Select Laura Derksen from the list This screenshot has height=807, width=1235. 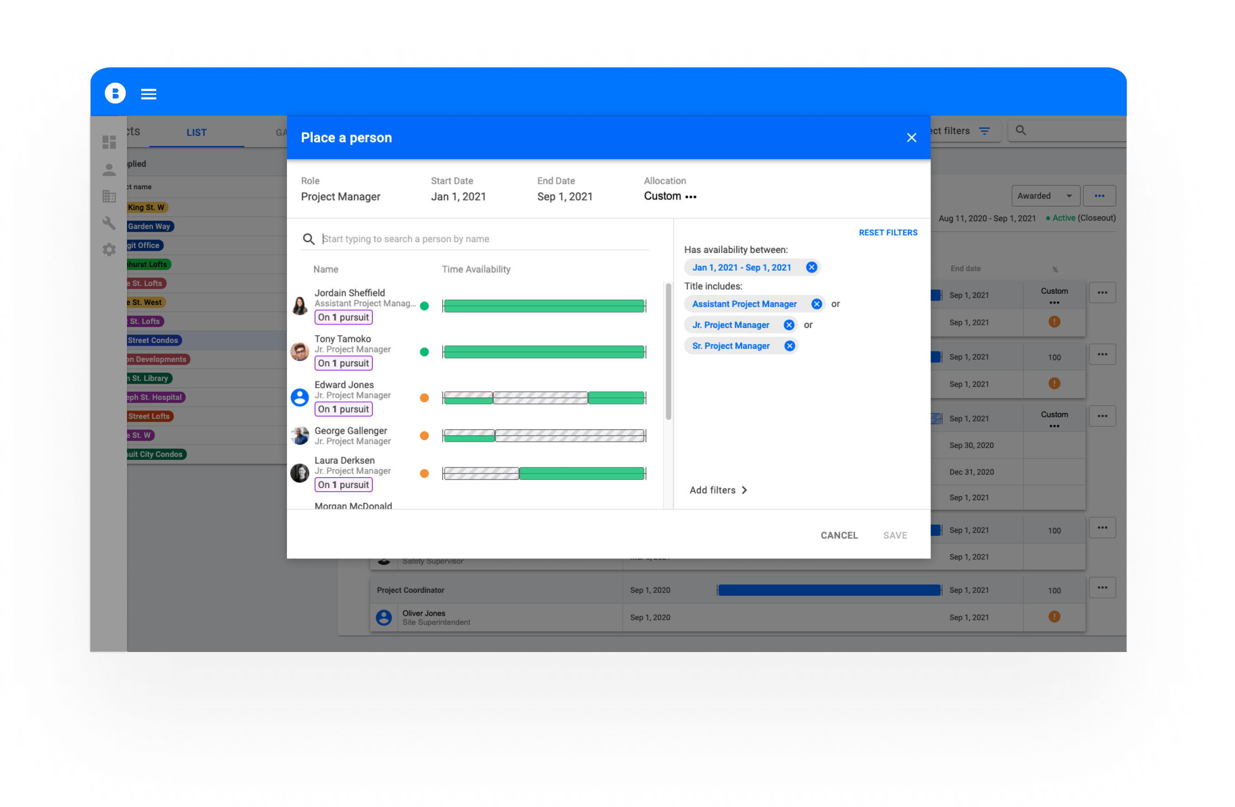[x=344, y=460]
